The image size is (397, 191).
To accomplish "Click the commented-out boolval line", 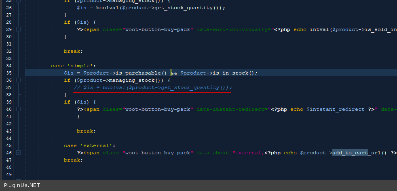I will tap(153, 87).
